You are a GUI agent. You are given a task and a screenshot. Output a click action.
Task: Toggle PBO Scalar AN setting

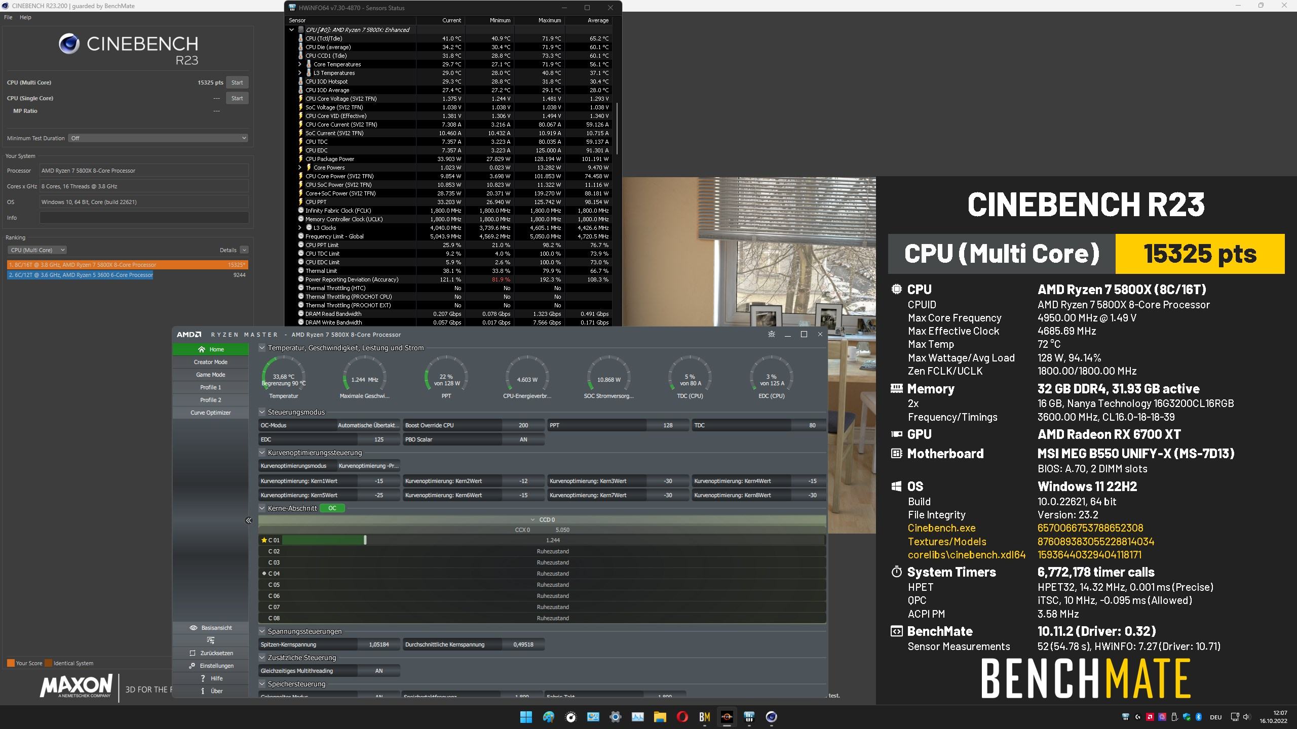pyautogui.click(x=523, y=439)
